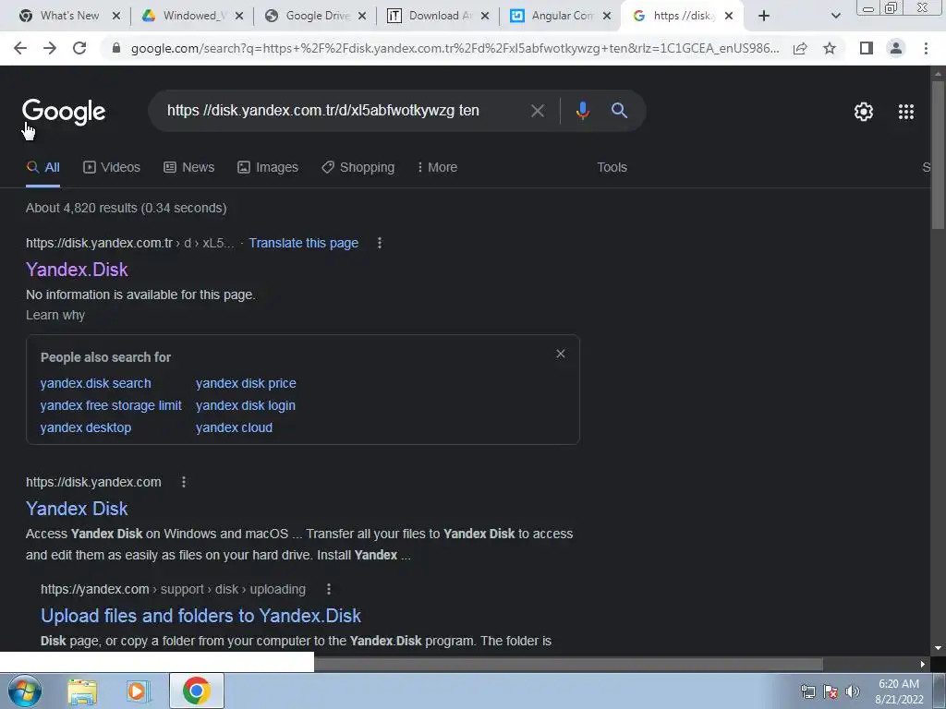Search for yandex cloud
This screenshot has width=946, height=709.
(x=234, y=428)
